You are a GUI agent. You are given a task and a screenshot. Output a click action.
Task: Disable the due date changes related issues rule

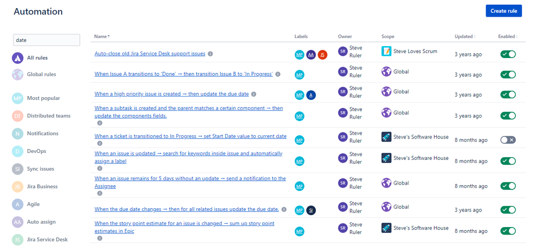pyautogui.click(x=508, y=210)
